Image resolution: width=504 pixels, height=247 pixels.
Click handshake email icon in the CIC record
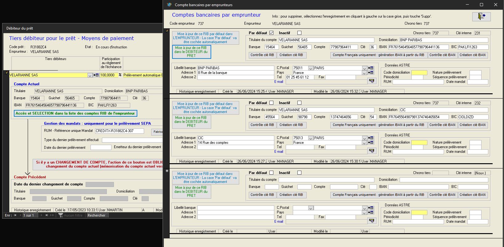[x=372, y=151]
